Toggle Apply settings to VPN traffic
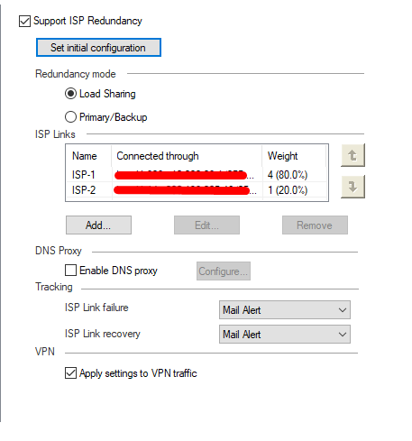This screenshot has height=441, width=412. pos(70,373)
